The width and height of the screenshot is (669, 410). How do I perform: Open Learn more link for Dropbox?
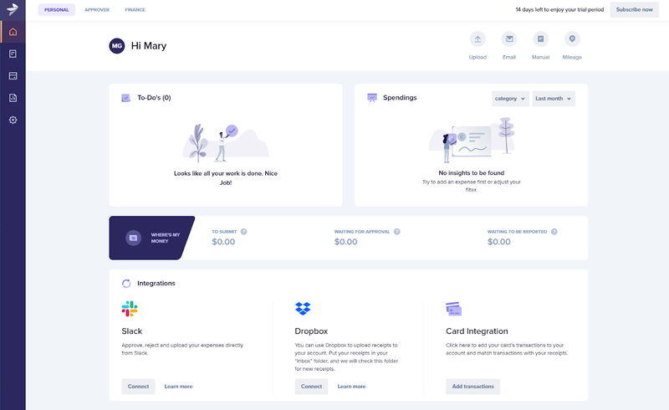(x=351, y=386)
